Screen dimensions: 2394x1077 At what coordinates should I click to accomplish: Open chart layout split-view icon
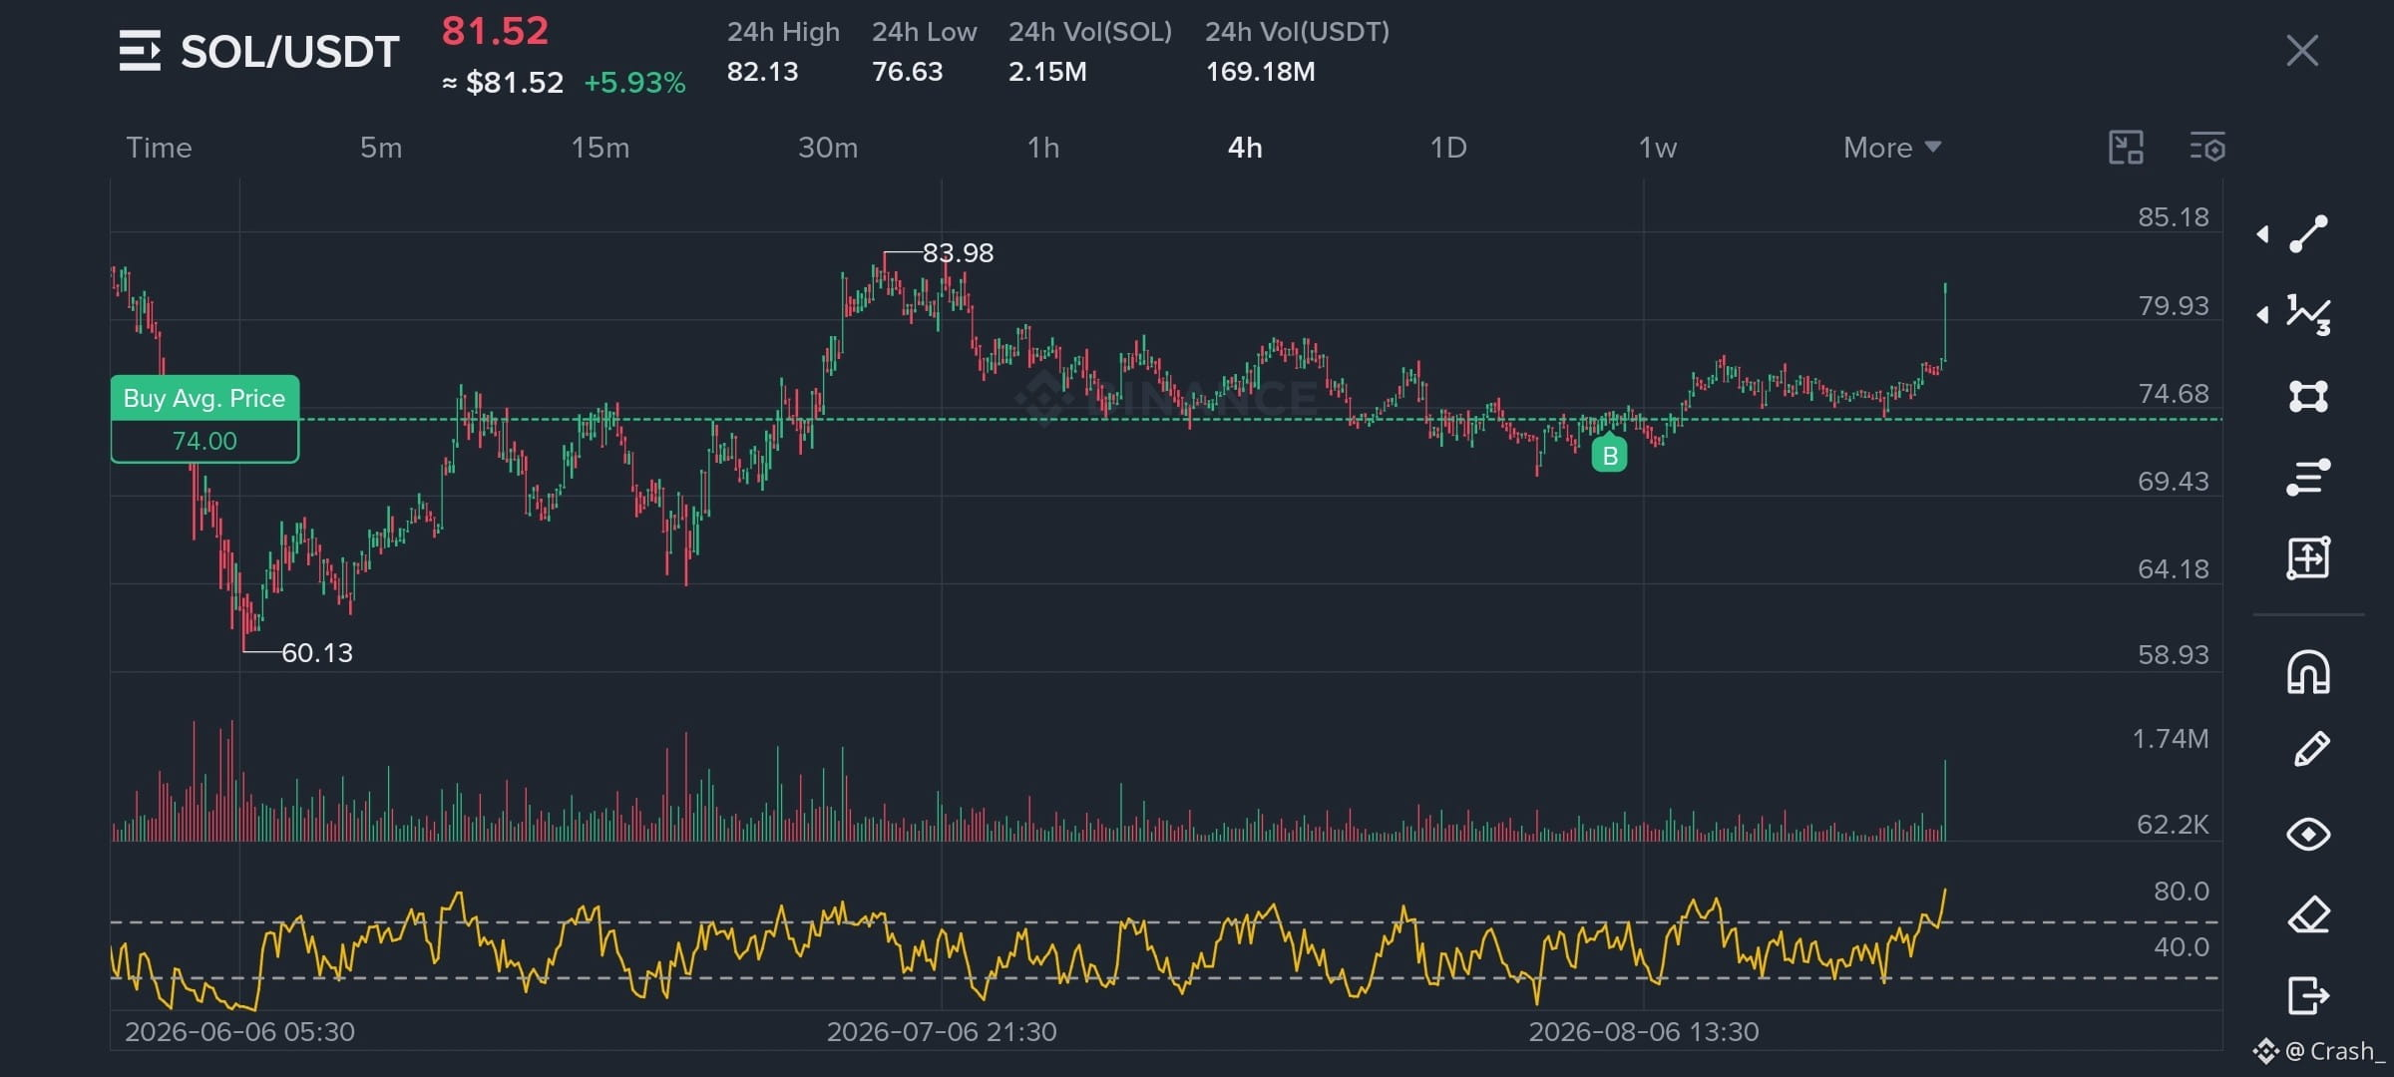(x=2126, y=148)
